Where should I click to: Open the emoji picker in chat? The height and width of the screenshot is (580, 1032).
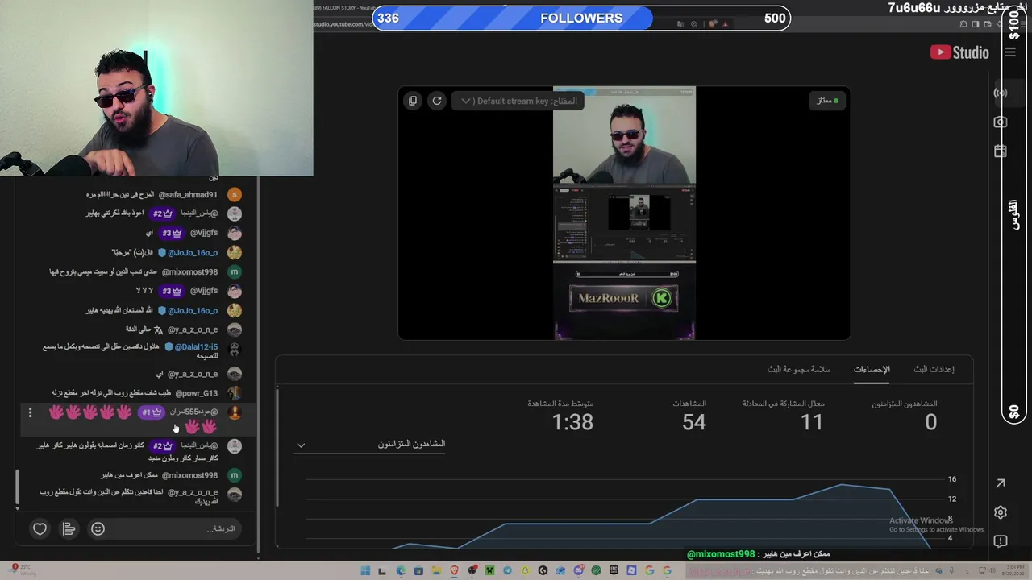click(x=98, y=529)
